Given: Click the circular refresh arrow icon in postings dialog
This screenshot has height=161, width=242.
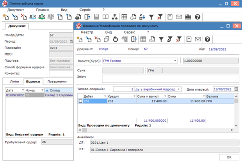Looking at the screenshot, I should coord(115,39).
